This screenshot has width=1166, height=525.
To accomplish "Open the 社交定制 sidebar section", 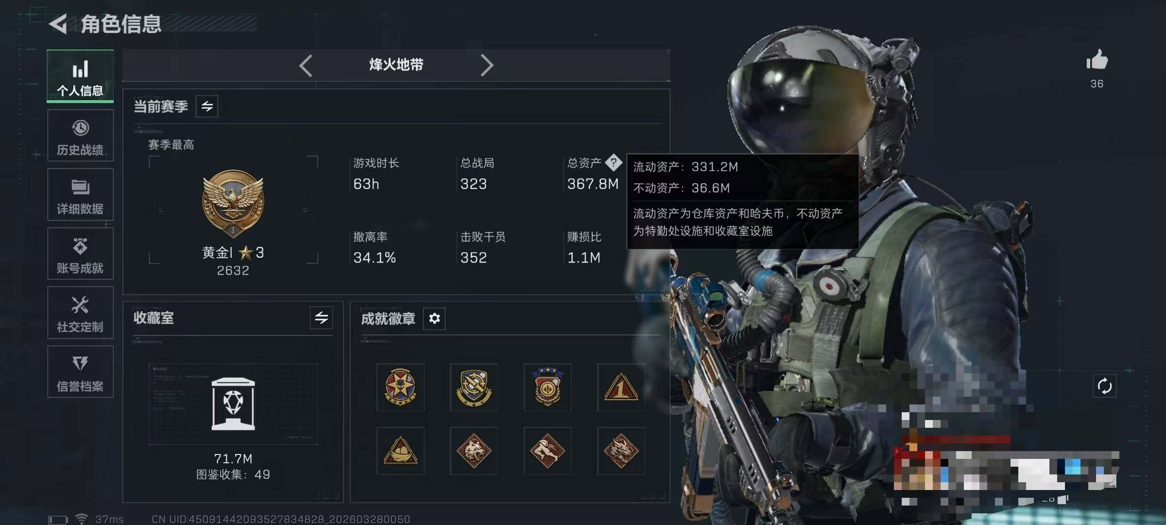I will click(80, 313).
